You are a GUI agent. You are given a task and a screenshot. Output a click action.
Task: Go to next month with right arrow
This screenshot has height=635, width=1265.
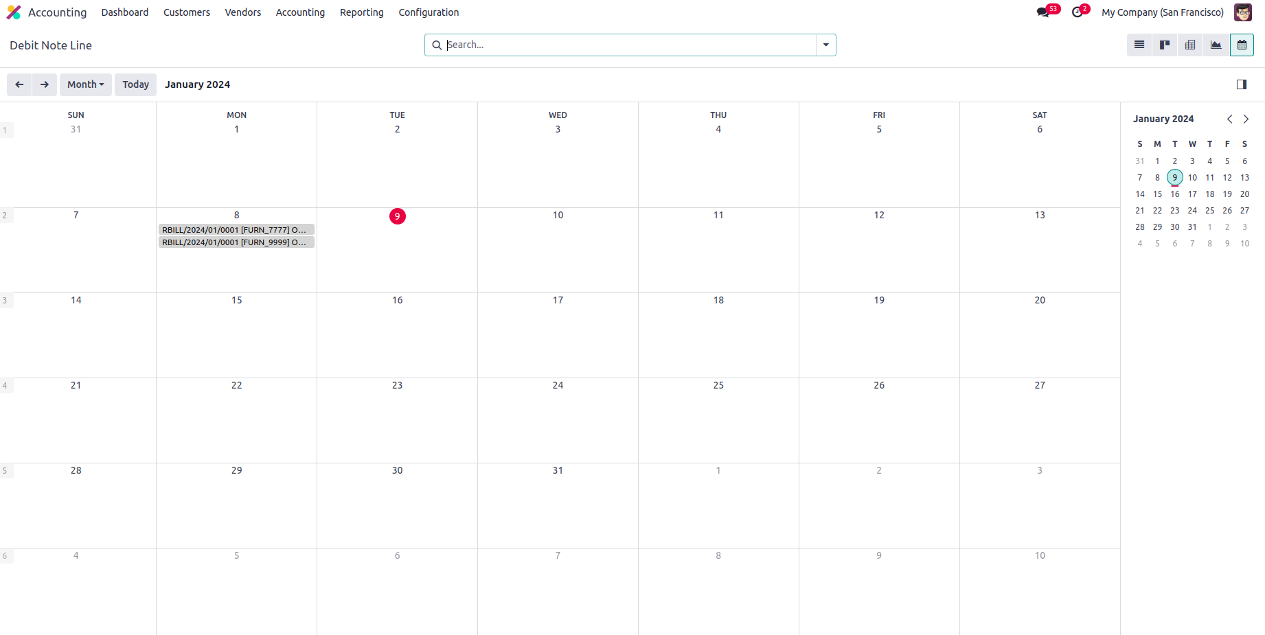click(45, 84)
